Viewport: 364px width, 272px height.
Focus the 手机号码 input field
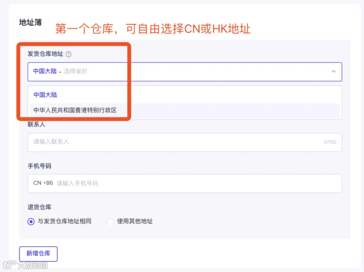pyautogui.click(x=185, y=183)
